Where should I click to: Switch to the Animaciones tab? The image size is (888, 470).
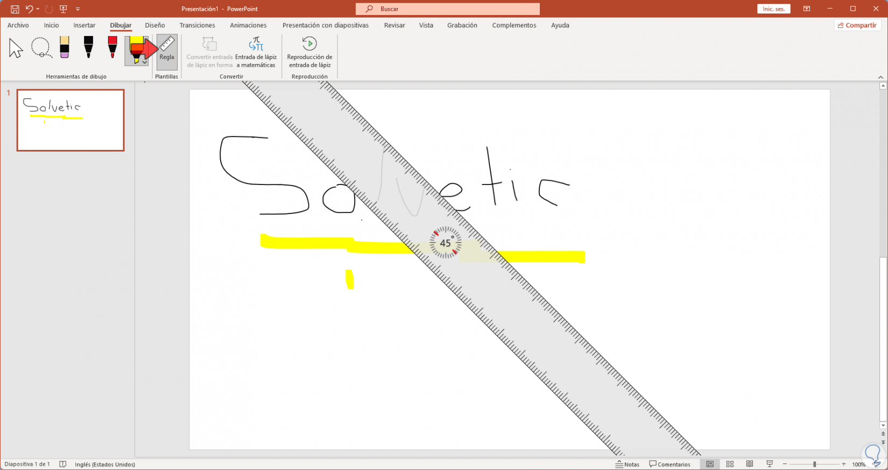pyautogui.click(x=248, y=25)
